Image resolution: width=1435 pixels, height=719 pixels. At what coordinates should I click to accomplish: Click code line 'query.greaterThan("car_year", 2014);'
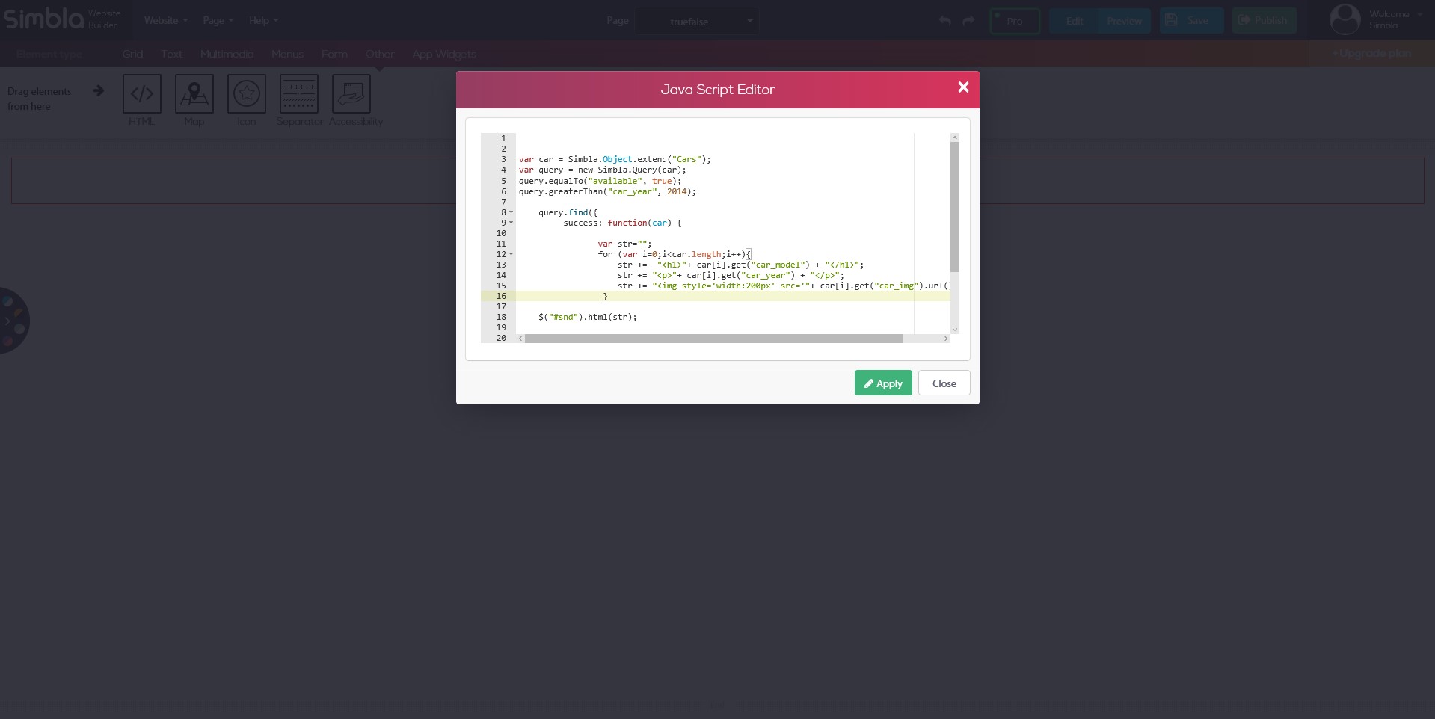pyautogui.click(x=607, y=191)
